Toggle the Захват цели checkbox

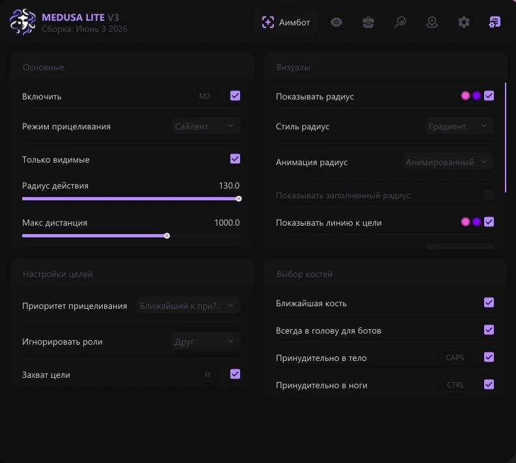pos(235,374)
